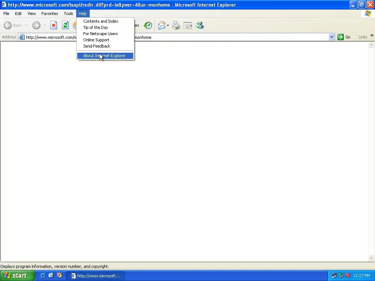Click the network connection tray icon
The width and height of the screenshot is (375, 281).
pos(334,276)
